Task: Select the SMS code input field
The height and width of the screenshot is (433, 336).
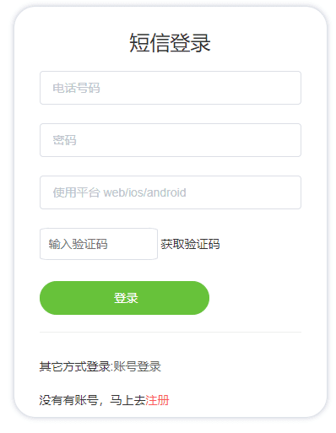Action: (99, 244)
